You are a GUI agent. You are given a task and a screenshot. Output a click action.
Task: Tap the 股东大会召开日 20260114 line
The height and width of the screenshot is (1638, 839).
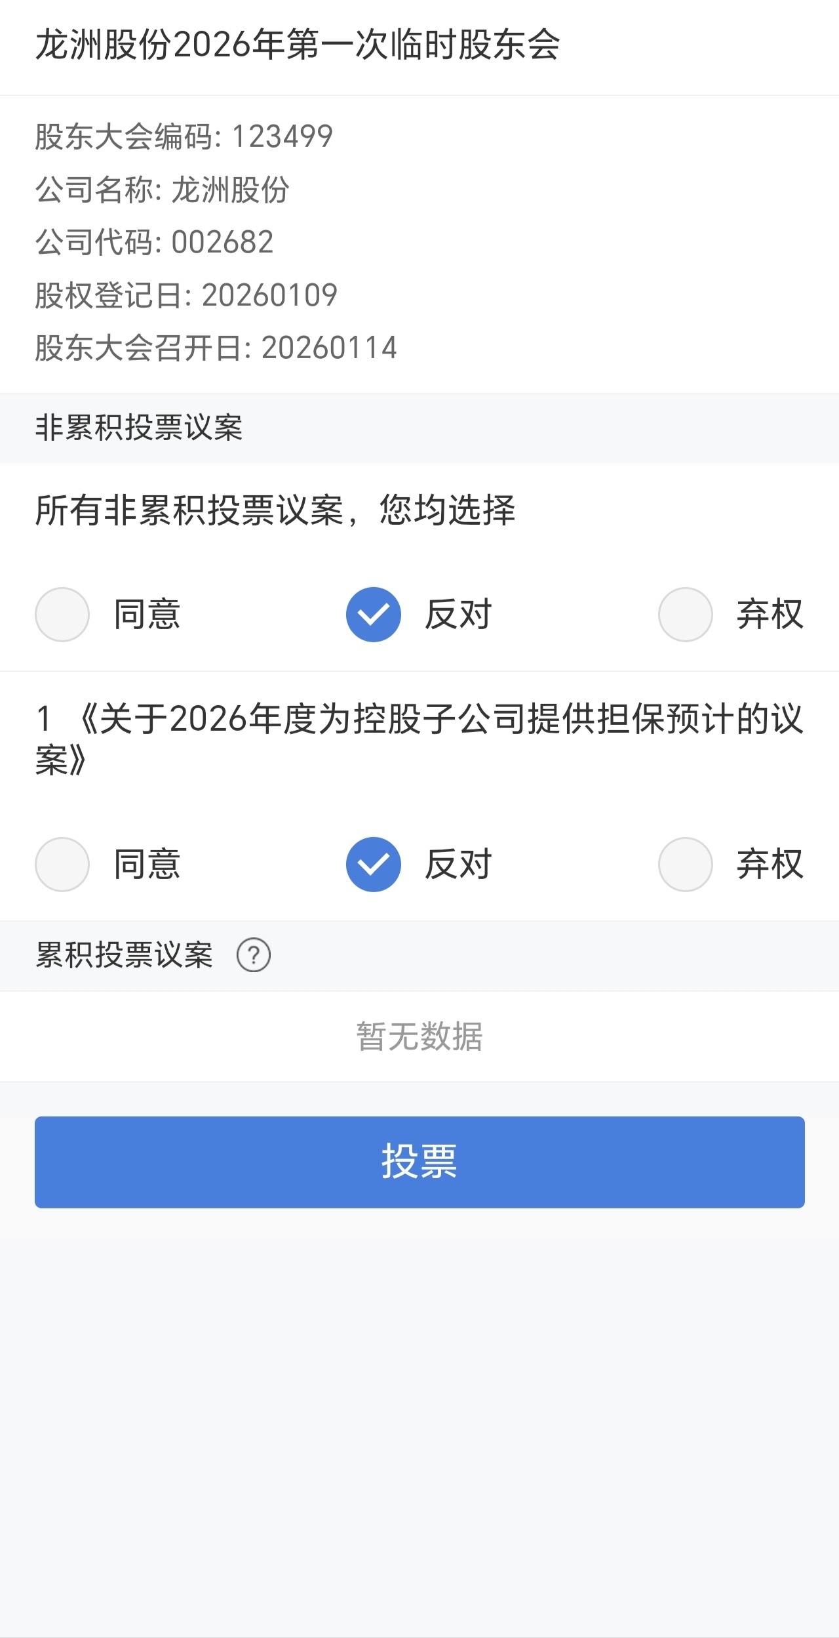(x=216, y=348)
